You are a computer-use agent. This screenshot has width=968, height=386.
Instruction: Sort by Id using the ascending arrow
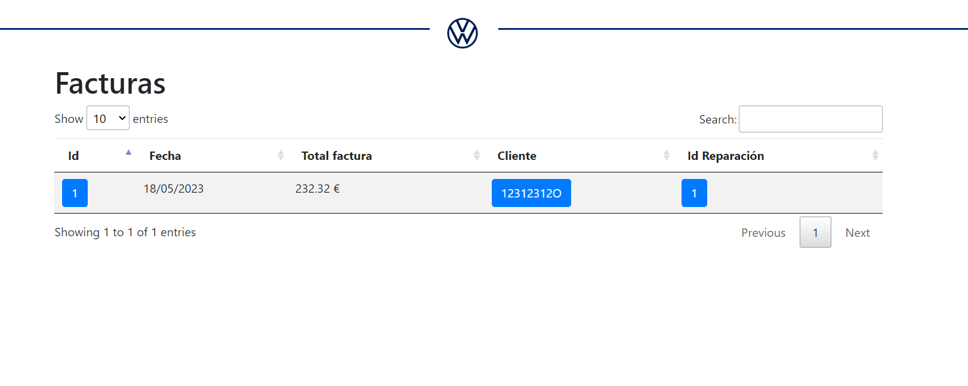coord(128,153)
